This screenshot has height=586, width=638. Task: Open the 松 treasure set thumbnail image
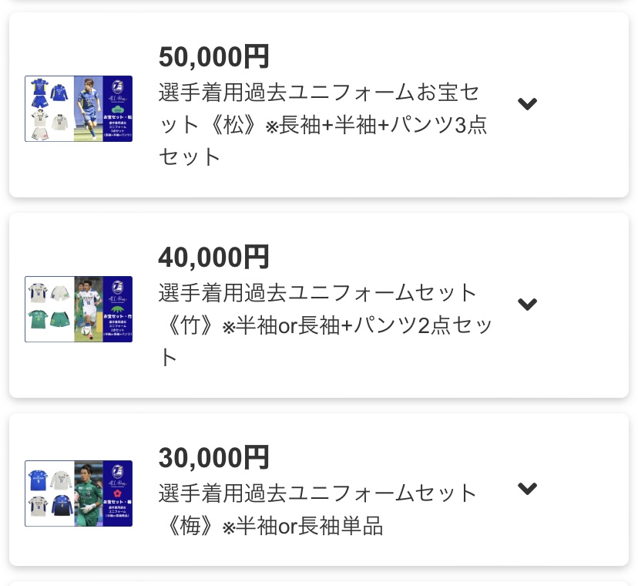tap(79, 109)
